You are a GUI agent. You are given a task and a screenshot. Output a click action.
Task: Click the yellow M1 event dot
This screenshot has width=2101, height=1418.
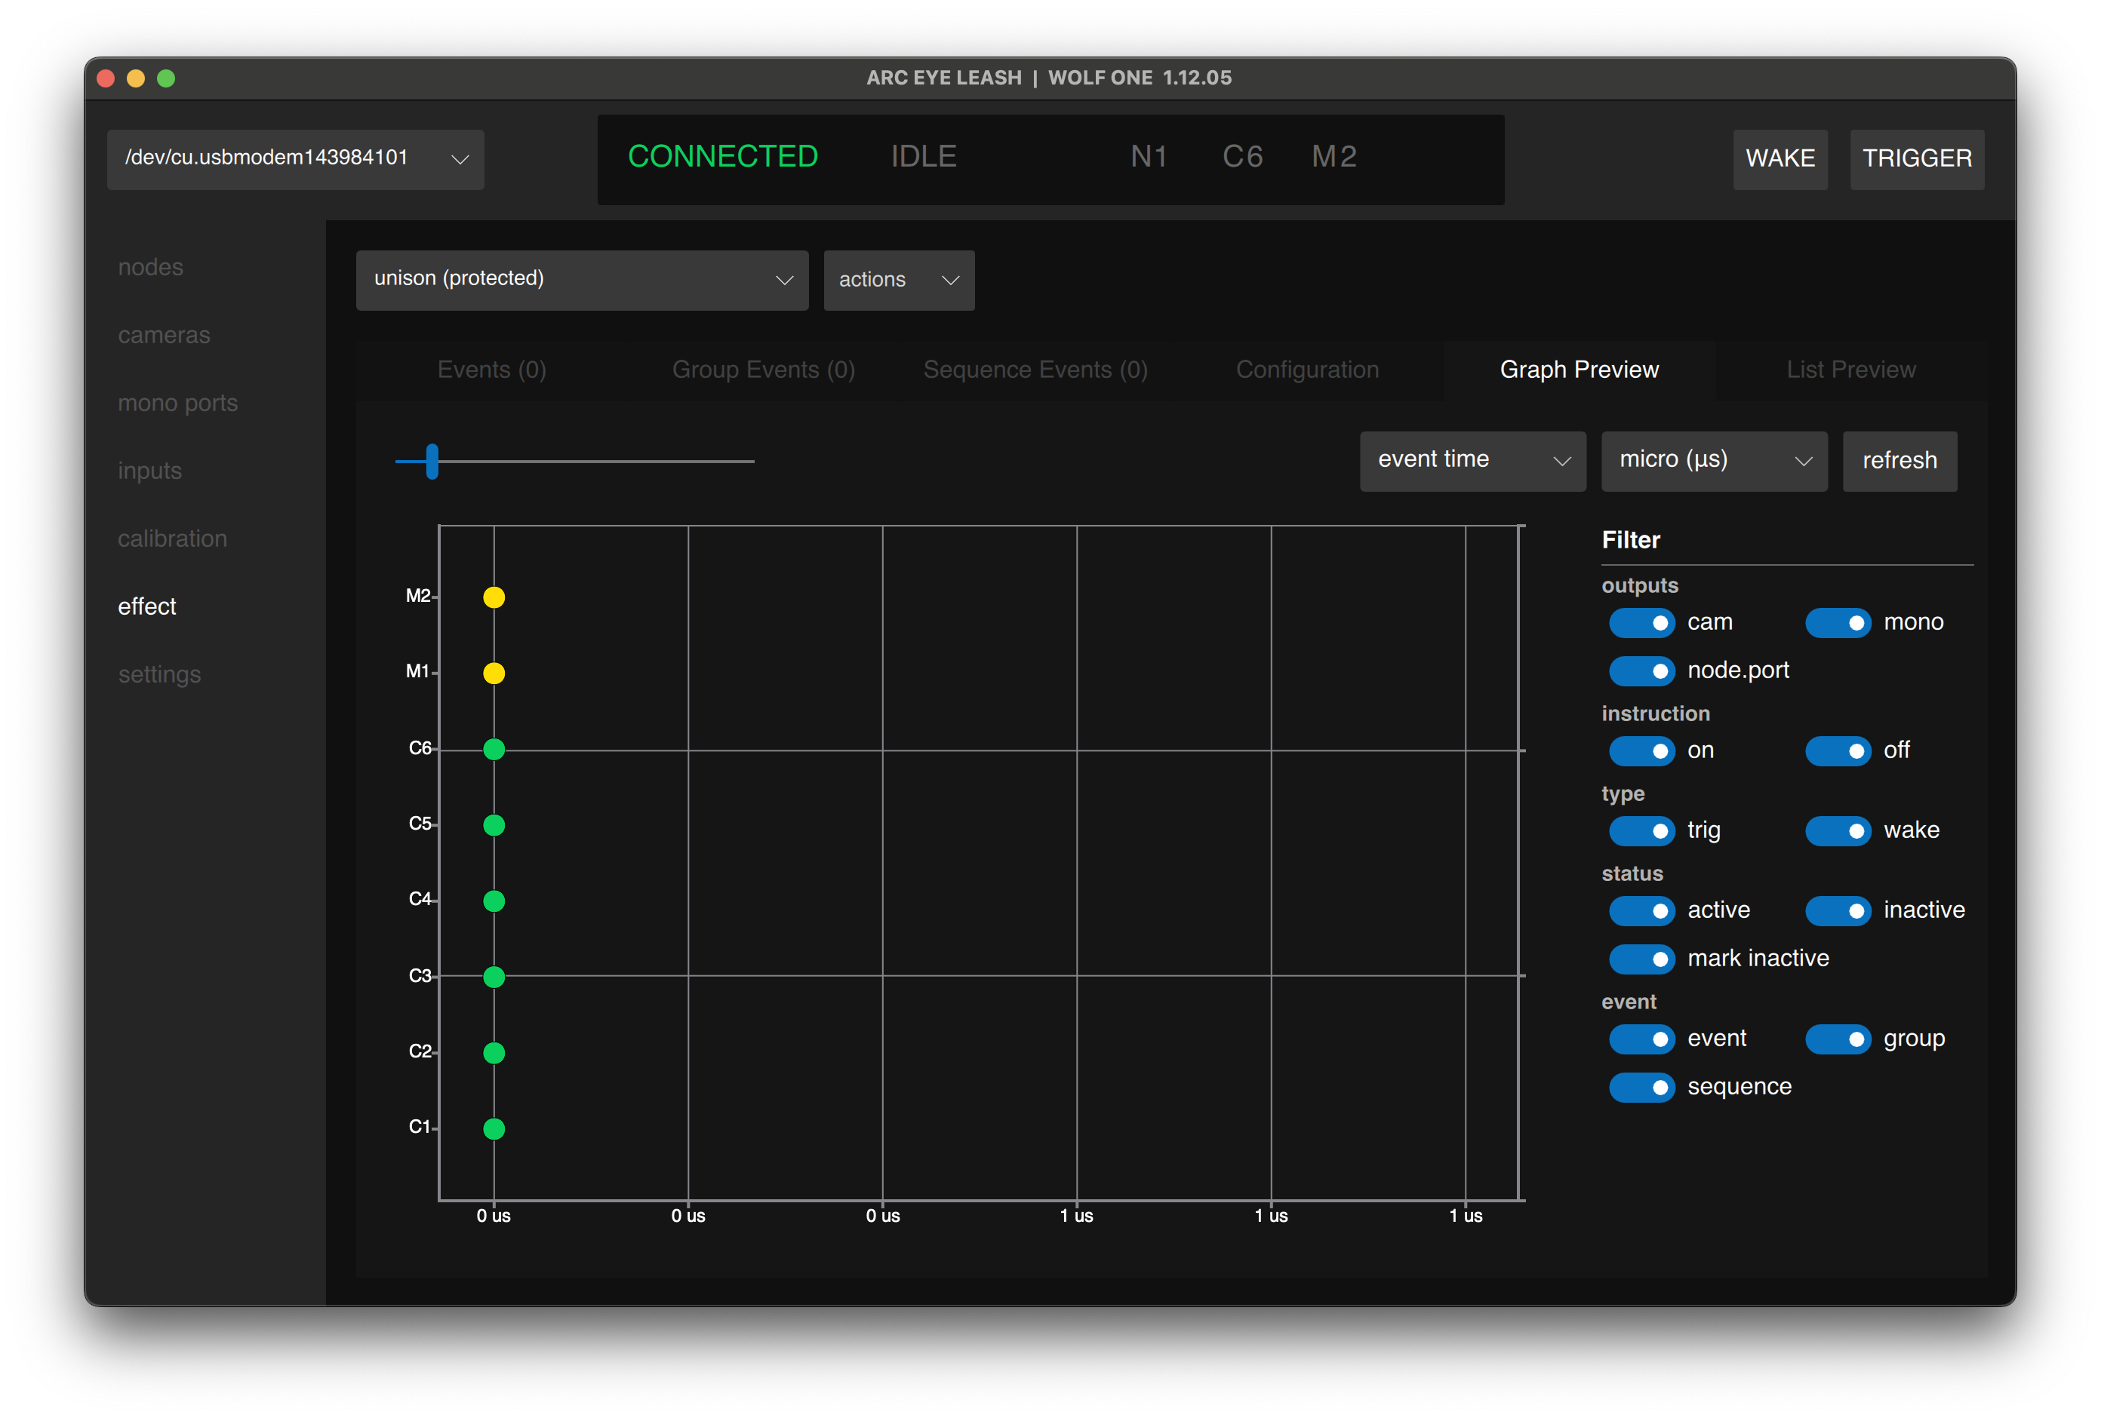494,674
